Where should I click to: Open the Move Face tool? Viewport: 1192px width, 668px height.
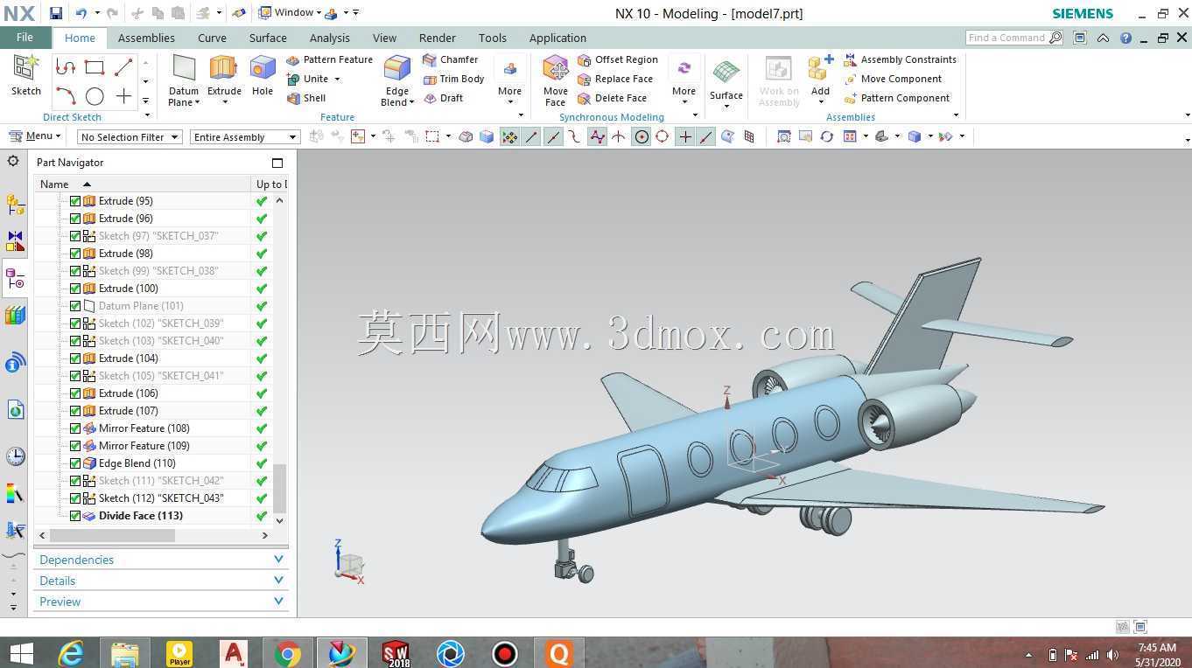point(556,80)
